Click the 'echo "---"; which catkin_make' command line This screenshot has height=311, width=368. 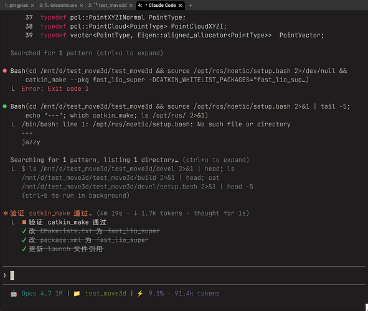coord(116,115)
